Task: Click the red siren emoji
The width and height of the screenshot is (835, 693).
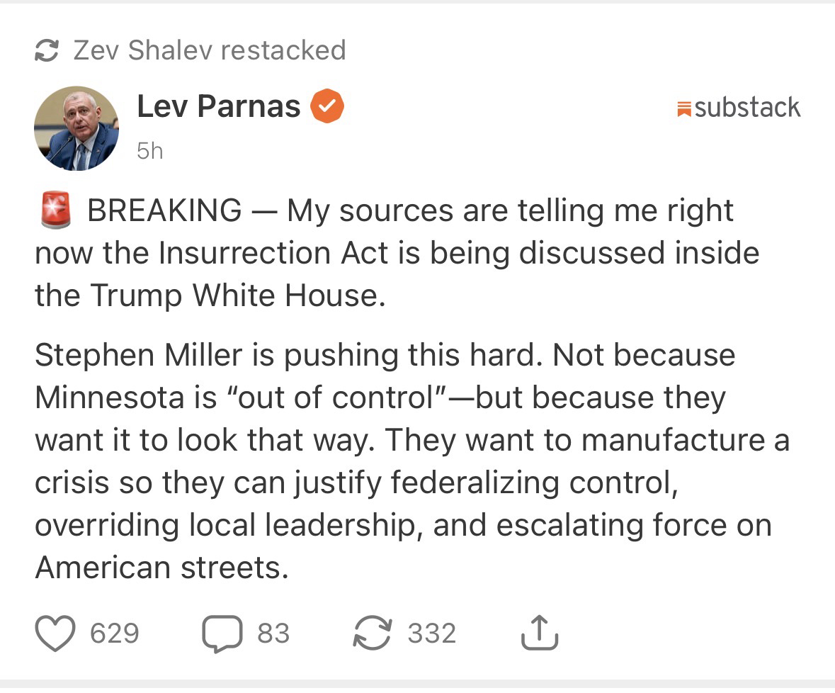Action: pos(57,210)
